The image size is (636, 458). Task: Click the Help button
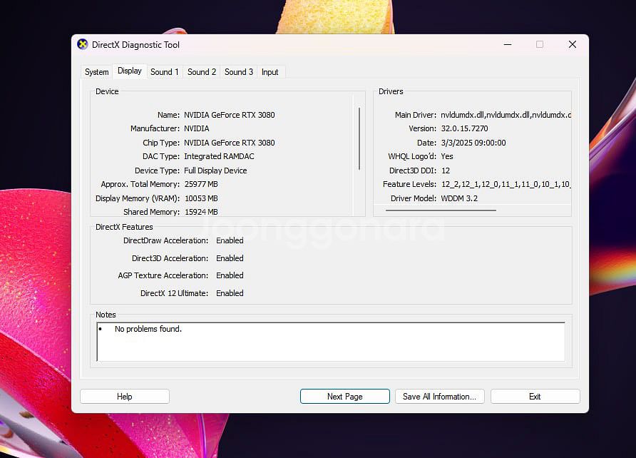125,397
